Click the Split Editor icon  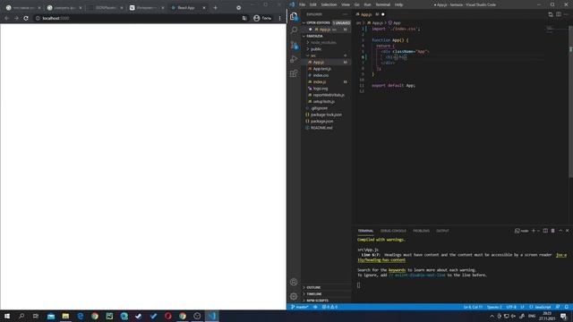point(559,14)
